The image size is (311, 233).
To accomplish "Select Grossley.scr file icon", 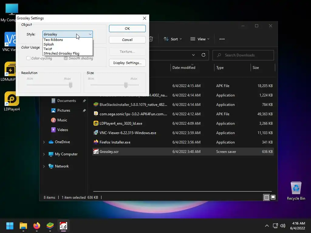I will (x=96, y=151).
